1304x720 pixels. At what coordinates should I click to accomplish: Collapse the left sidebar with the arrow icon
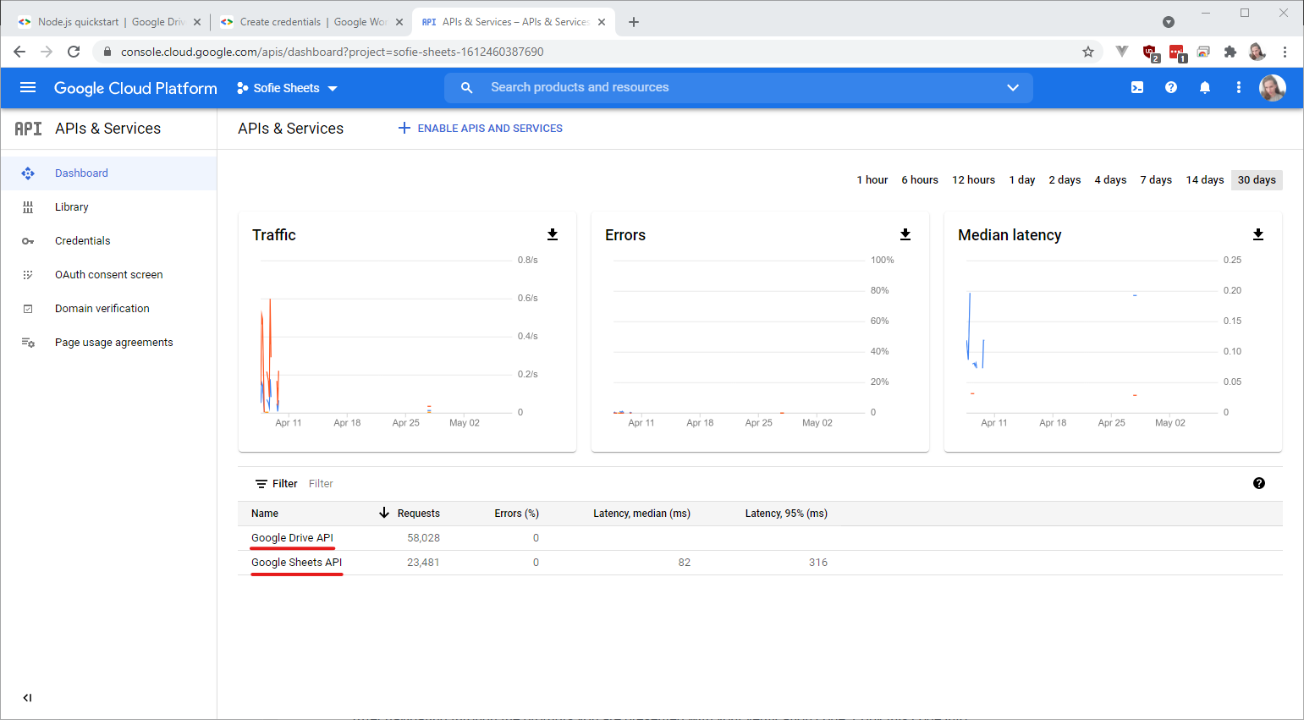point(27,698)
